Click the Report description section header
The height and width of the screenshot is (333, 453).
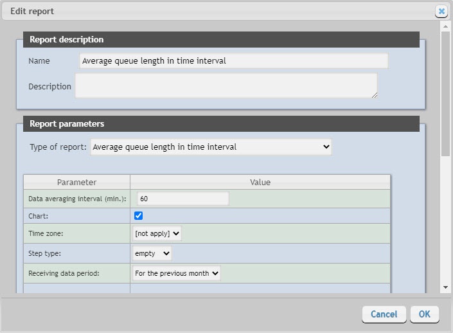[x=221, y=40]
